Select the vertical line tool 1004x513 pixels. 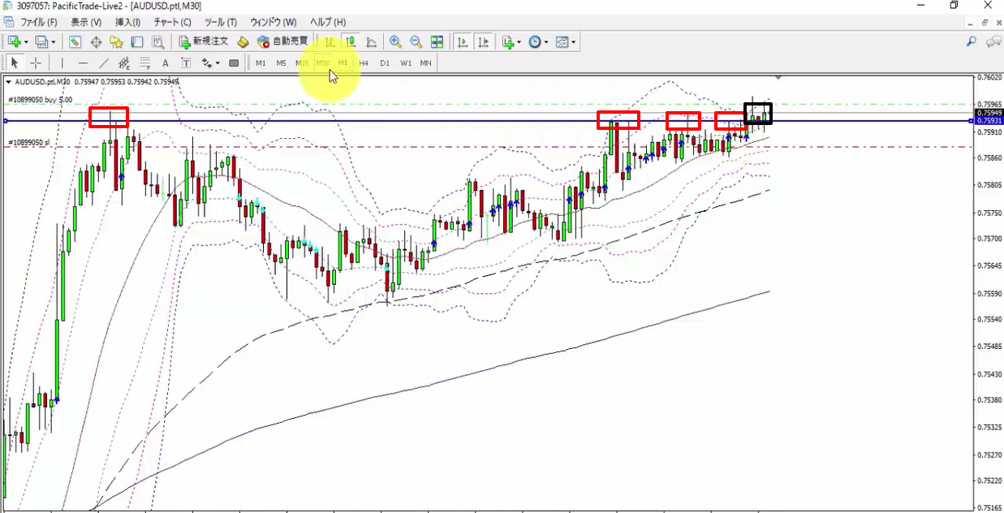(x=62, y=63)
